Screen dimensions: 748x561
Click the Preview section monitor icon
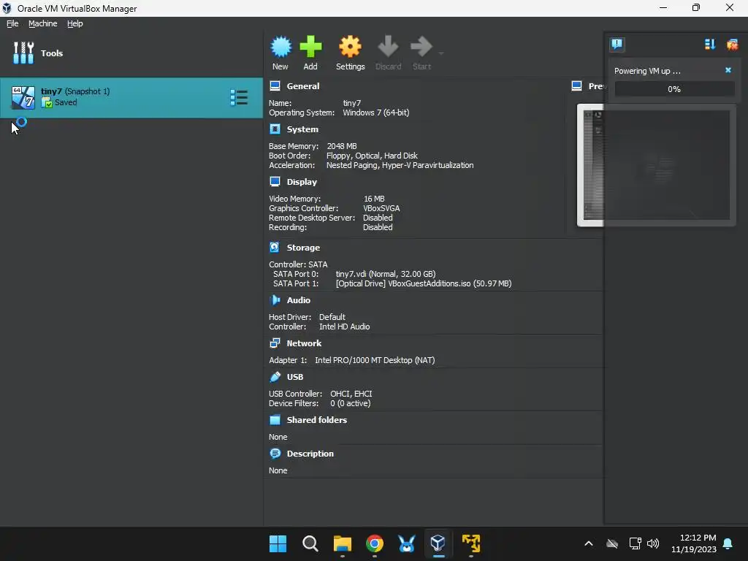point(577,86)
